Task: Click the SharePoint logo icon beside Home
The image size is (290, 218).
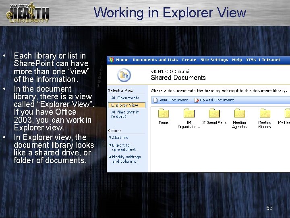Action: click(x=111, y=60)
